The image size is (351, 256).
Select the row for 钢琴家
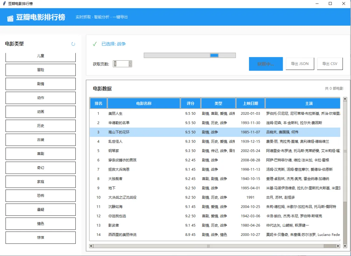[x=215, y=151]
